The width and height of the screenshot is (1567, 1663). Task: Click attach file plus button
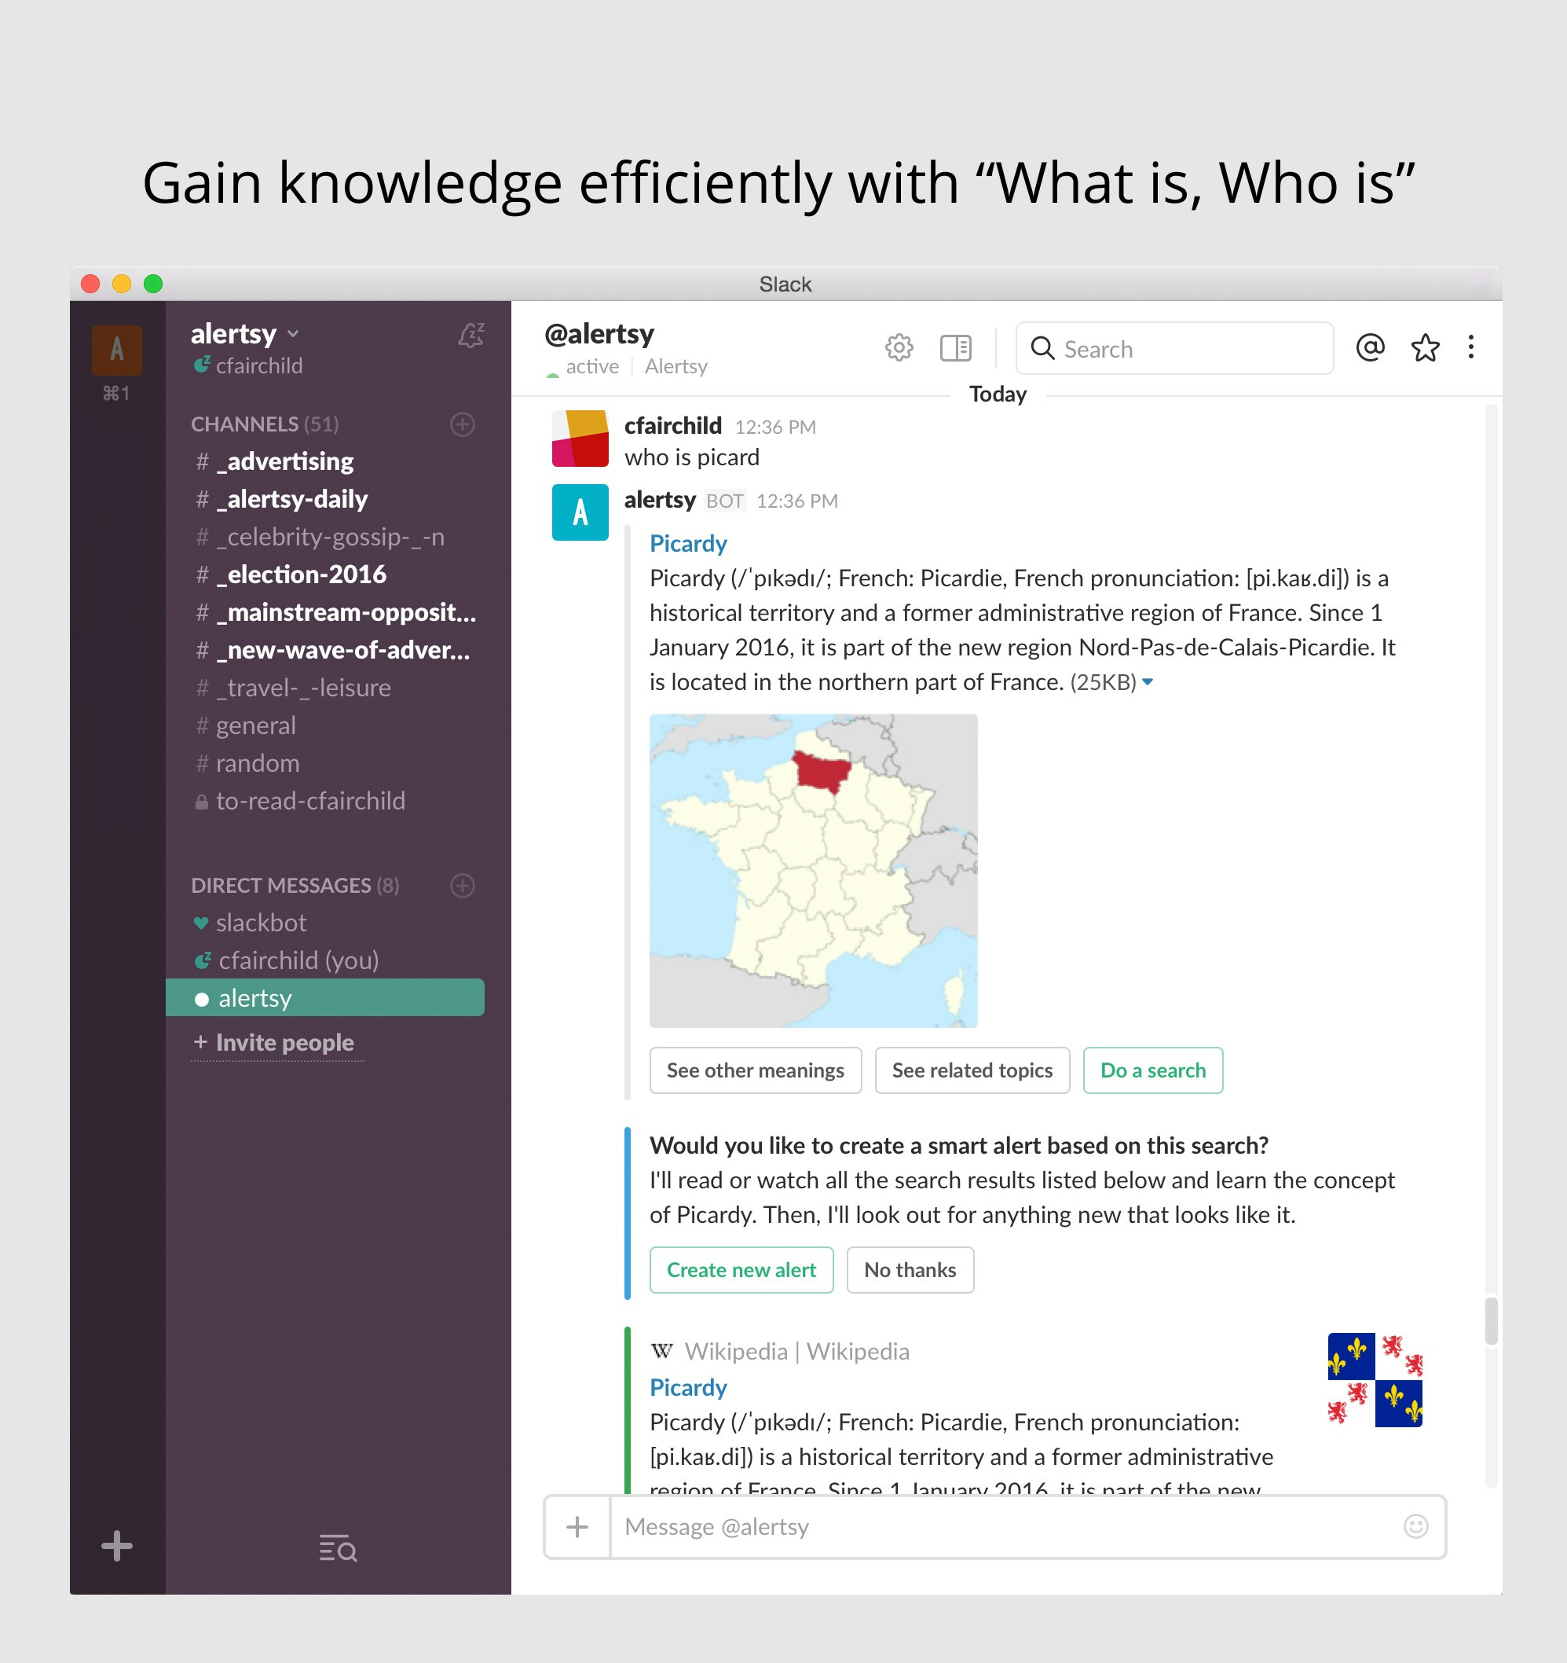pyautogui.click(x=577, y=1527)
